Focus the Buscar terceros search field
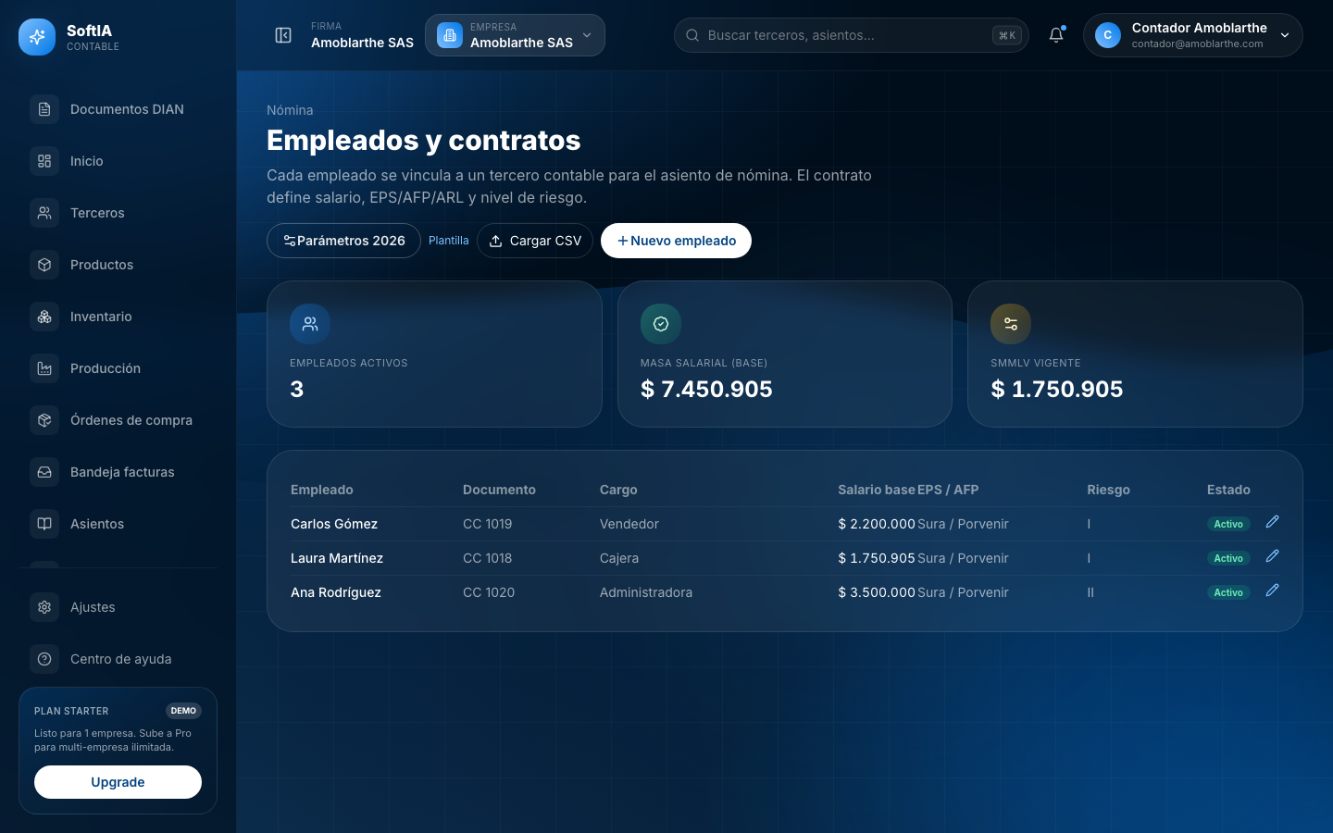Image resolution: width=1333 pixels, height=833 pixels. (851, 35)
